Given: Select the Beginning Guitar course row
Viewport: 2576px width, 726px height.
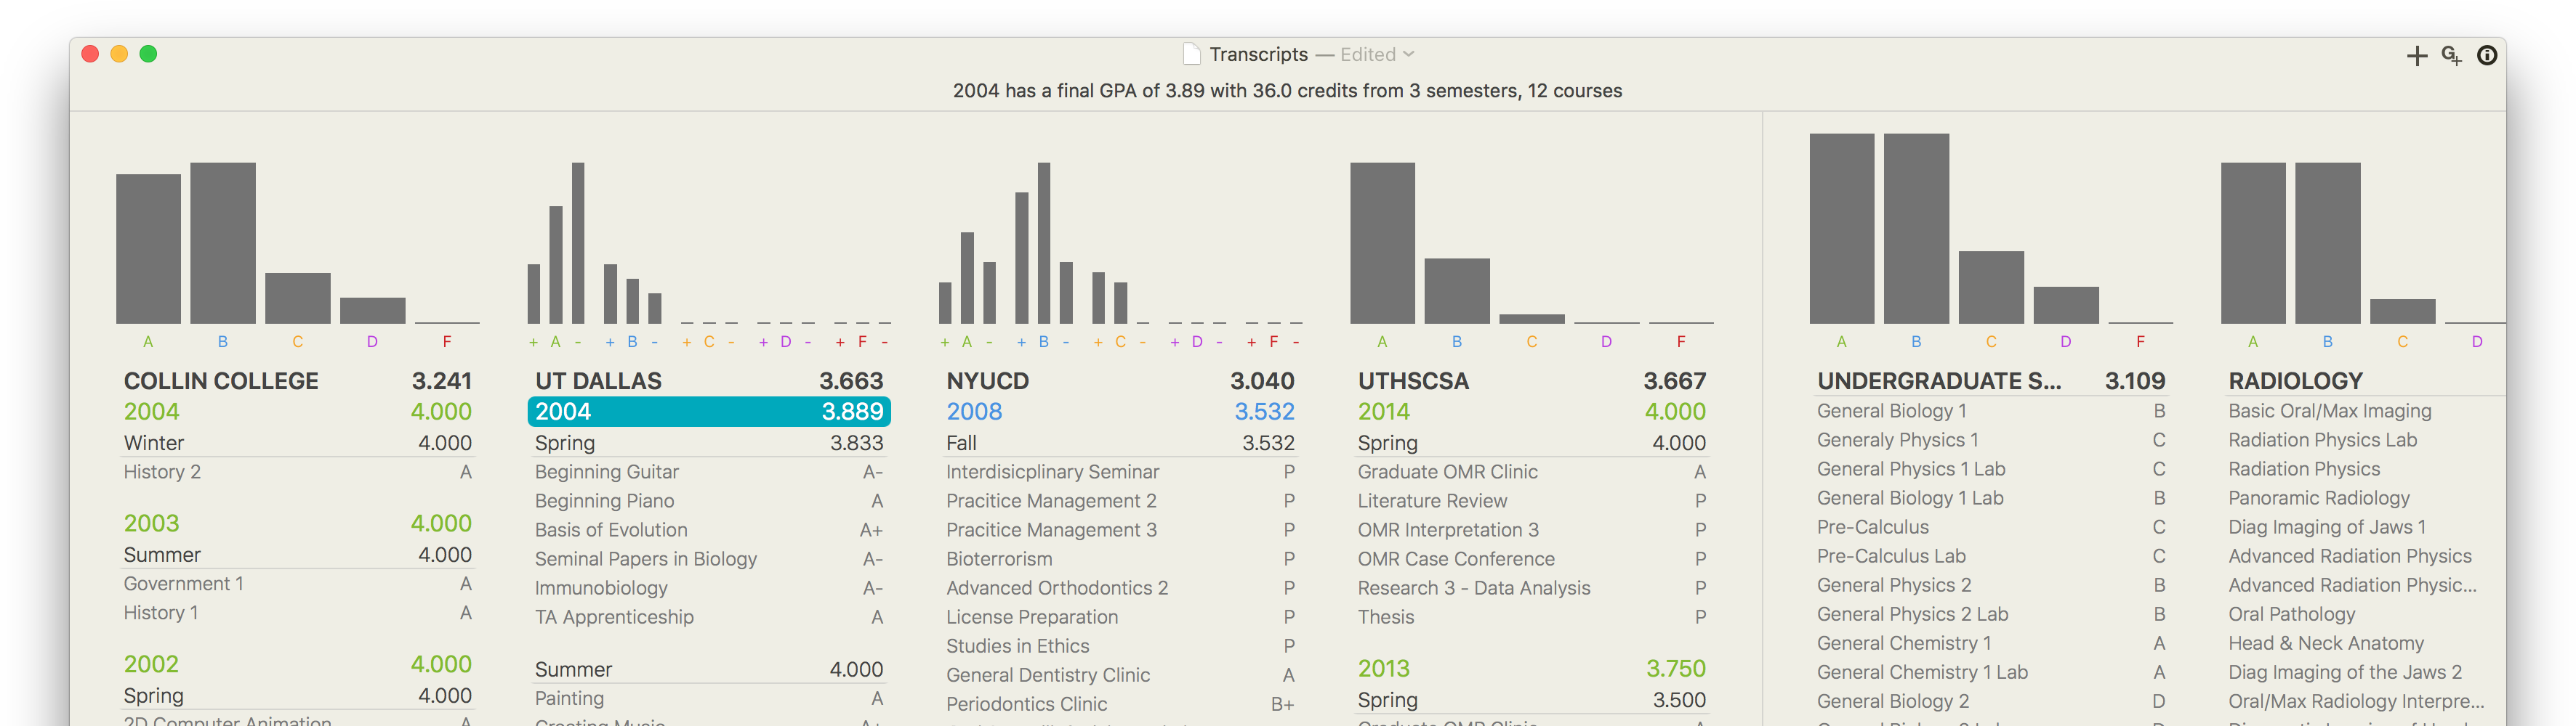Looking at the screenshot, I should [709, 471].
